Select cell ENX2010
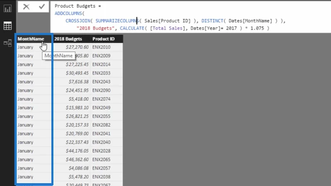Image resolution: width=331 pixels, height=186 pixels. pyautogui.click(x=101, y=47)
